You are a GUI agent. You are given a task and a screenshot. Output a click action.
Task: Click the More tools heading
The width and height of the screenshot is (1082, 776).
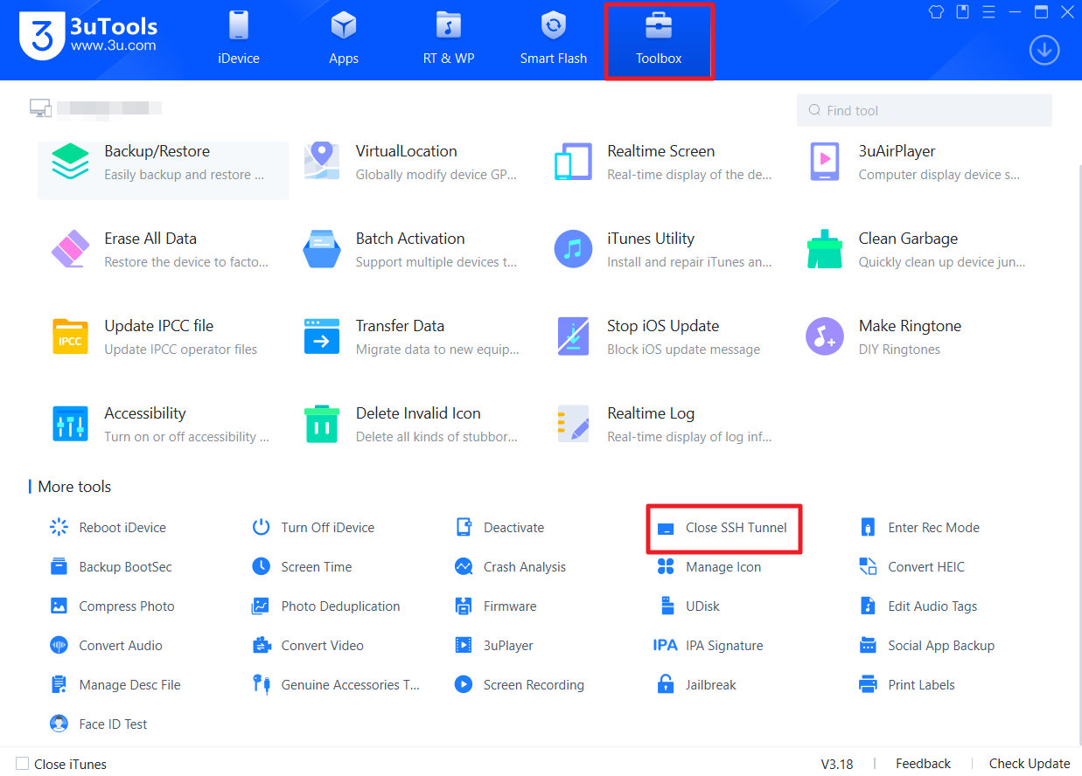74,487
